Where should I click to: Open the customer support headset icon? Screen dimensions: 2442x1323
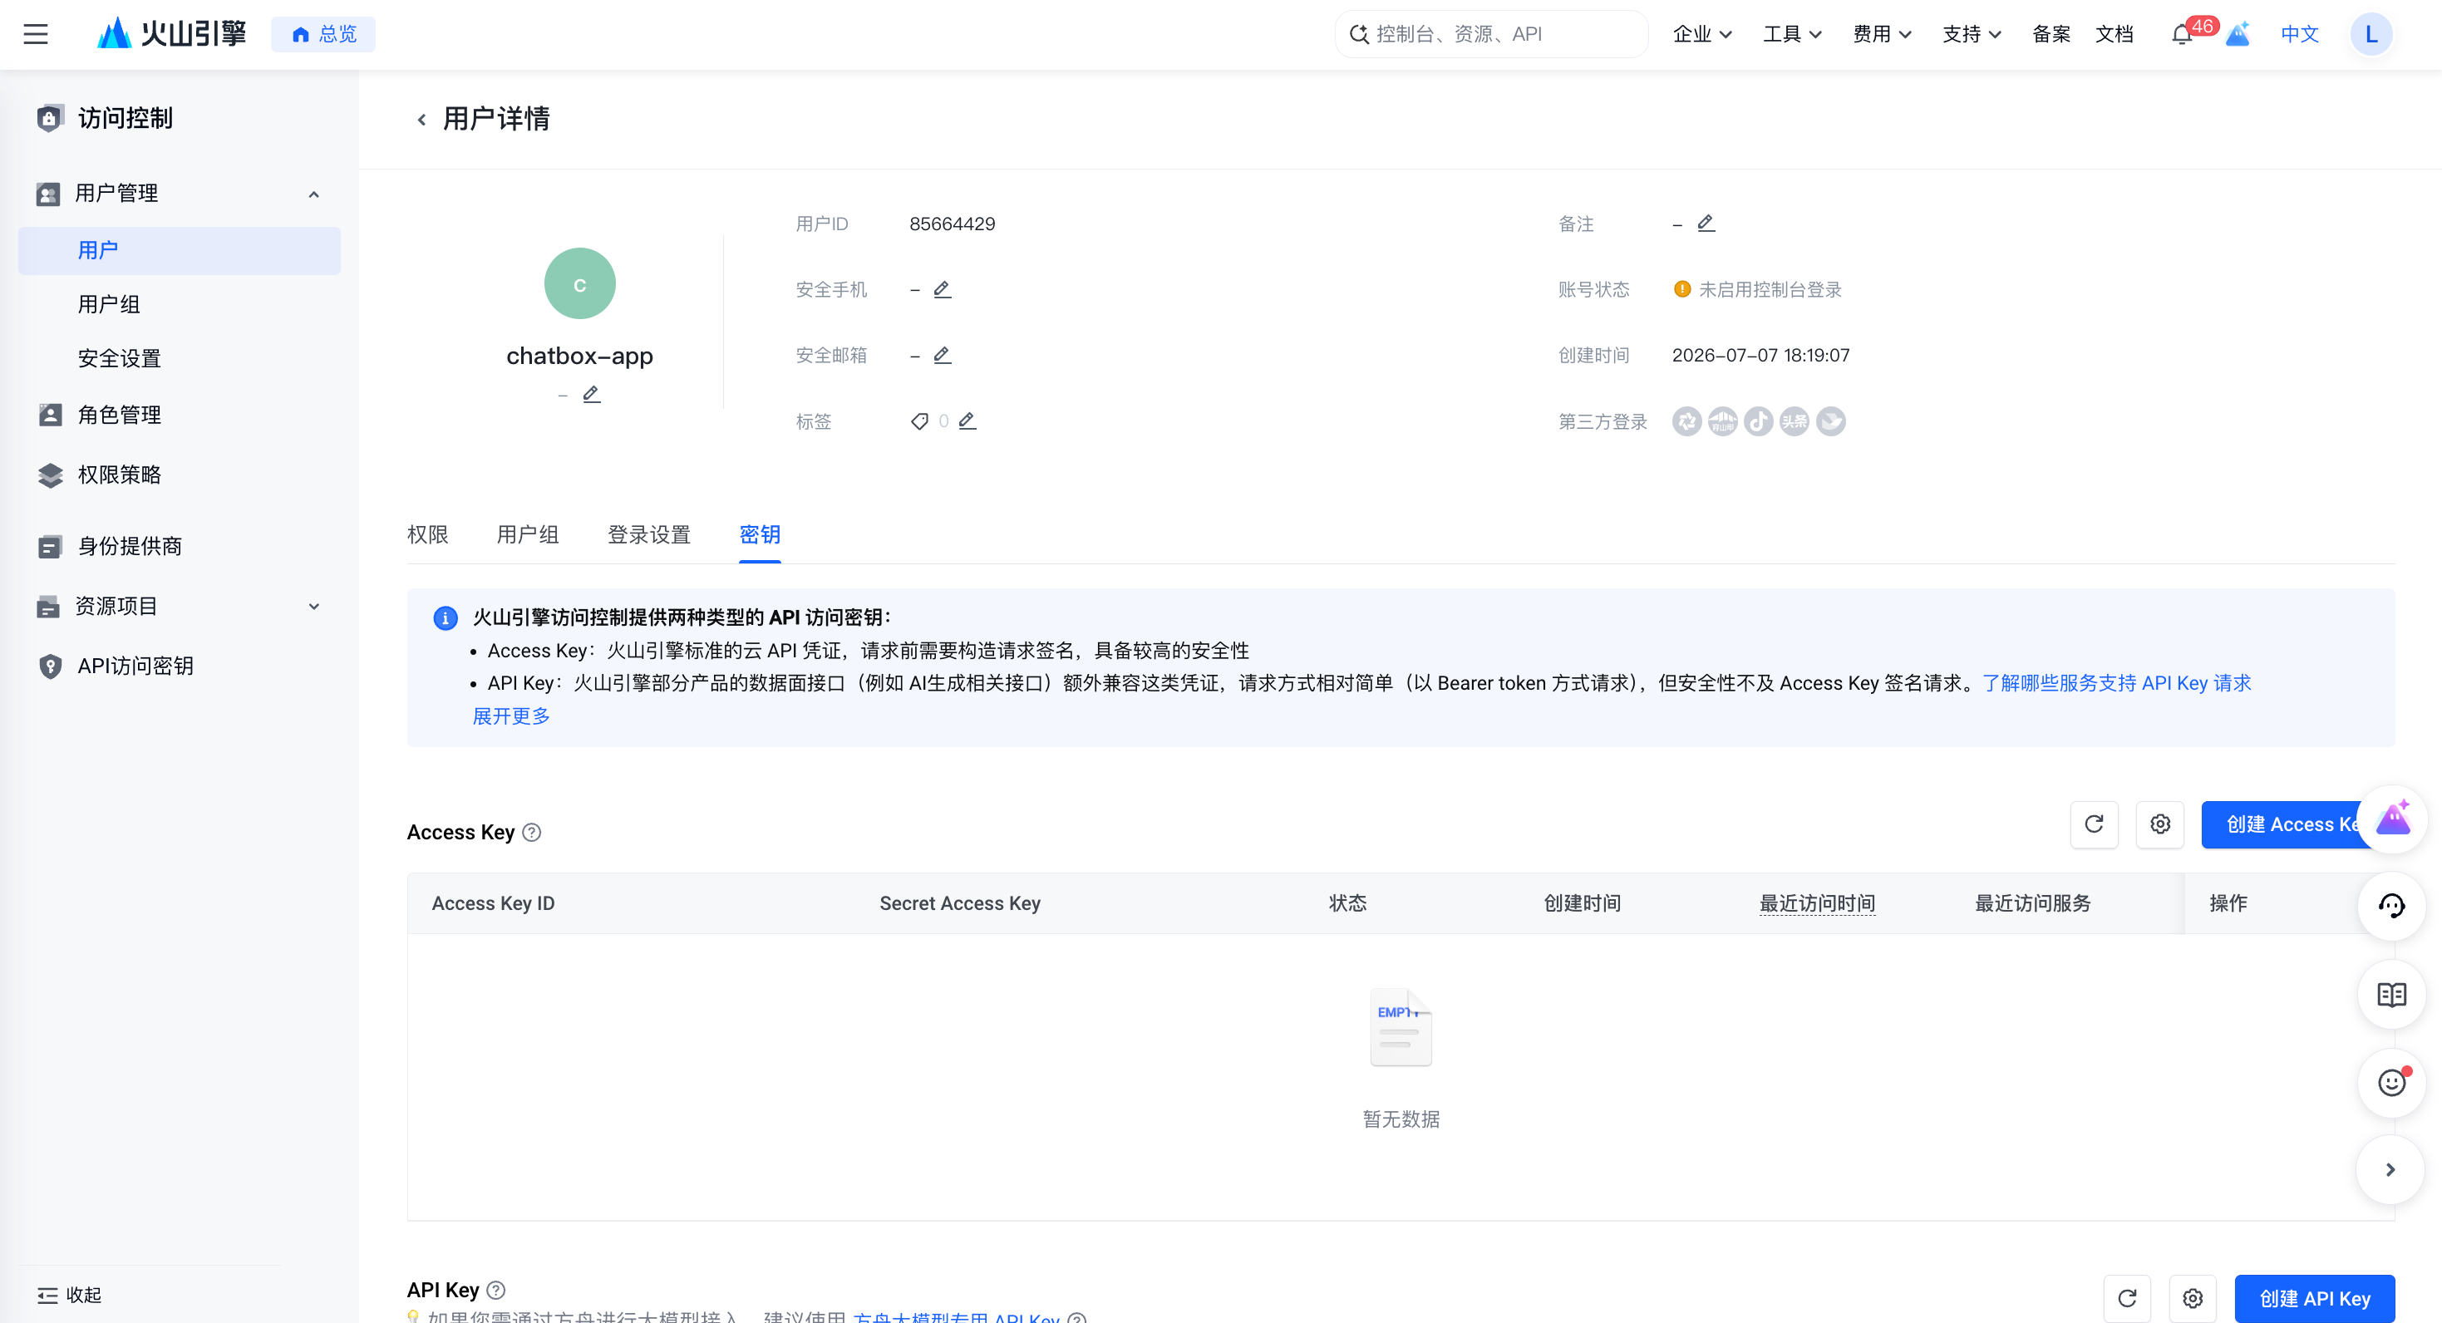[2390, 906]
